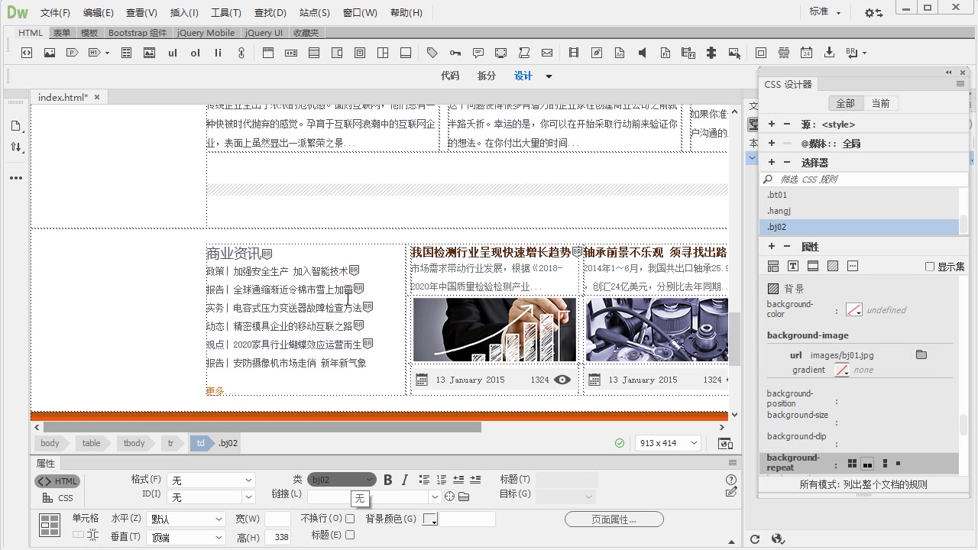
Task: Click the green no-errors check icon
Action: tap(620, 443)
